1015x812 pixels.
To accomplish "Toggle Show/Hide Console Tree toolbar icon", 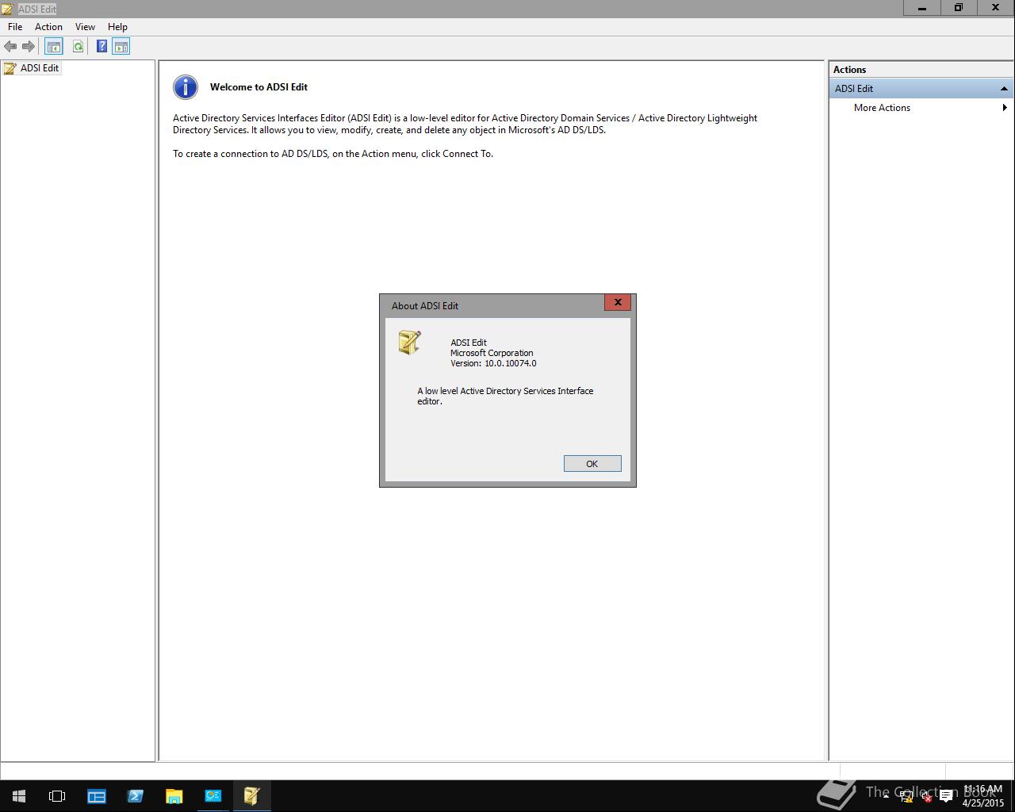I will point(53,47).
